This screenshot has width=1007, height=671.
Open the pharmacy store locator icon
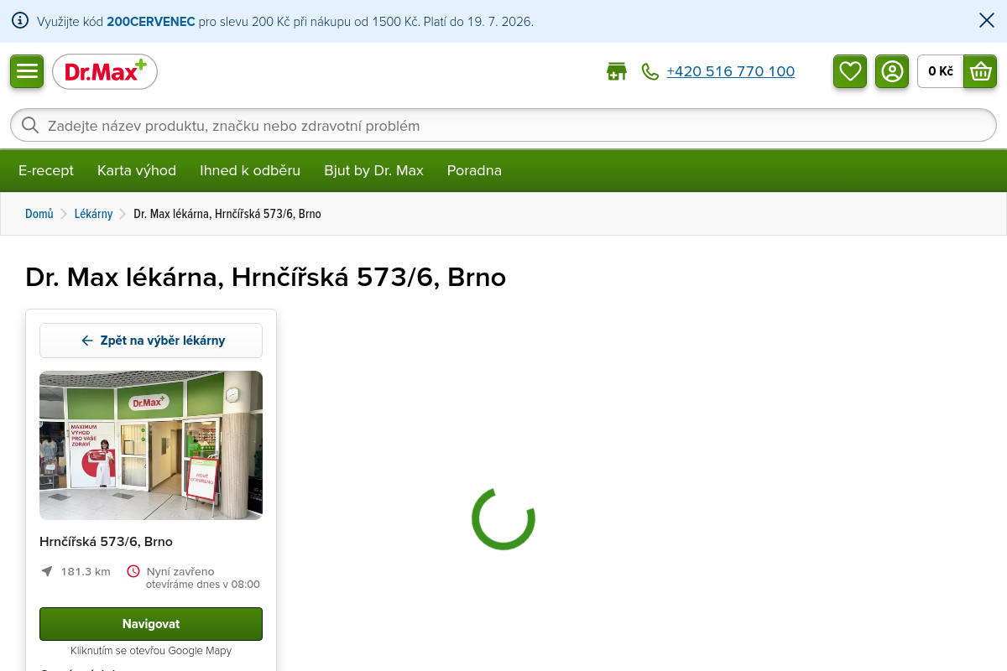617,71
